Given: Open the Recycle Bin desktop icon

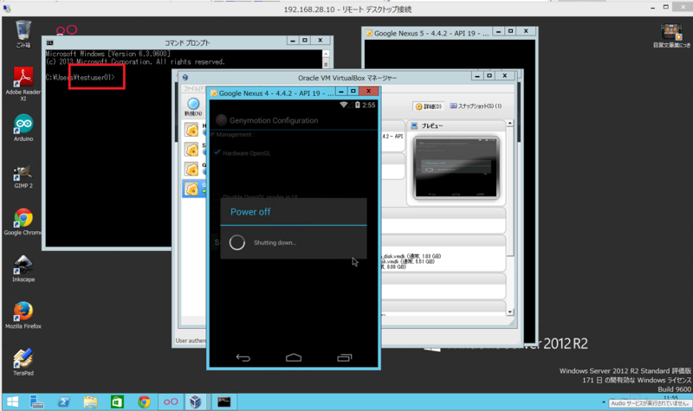Looking at the screenshot, I should point(23,34).
